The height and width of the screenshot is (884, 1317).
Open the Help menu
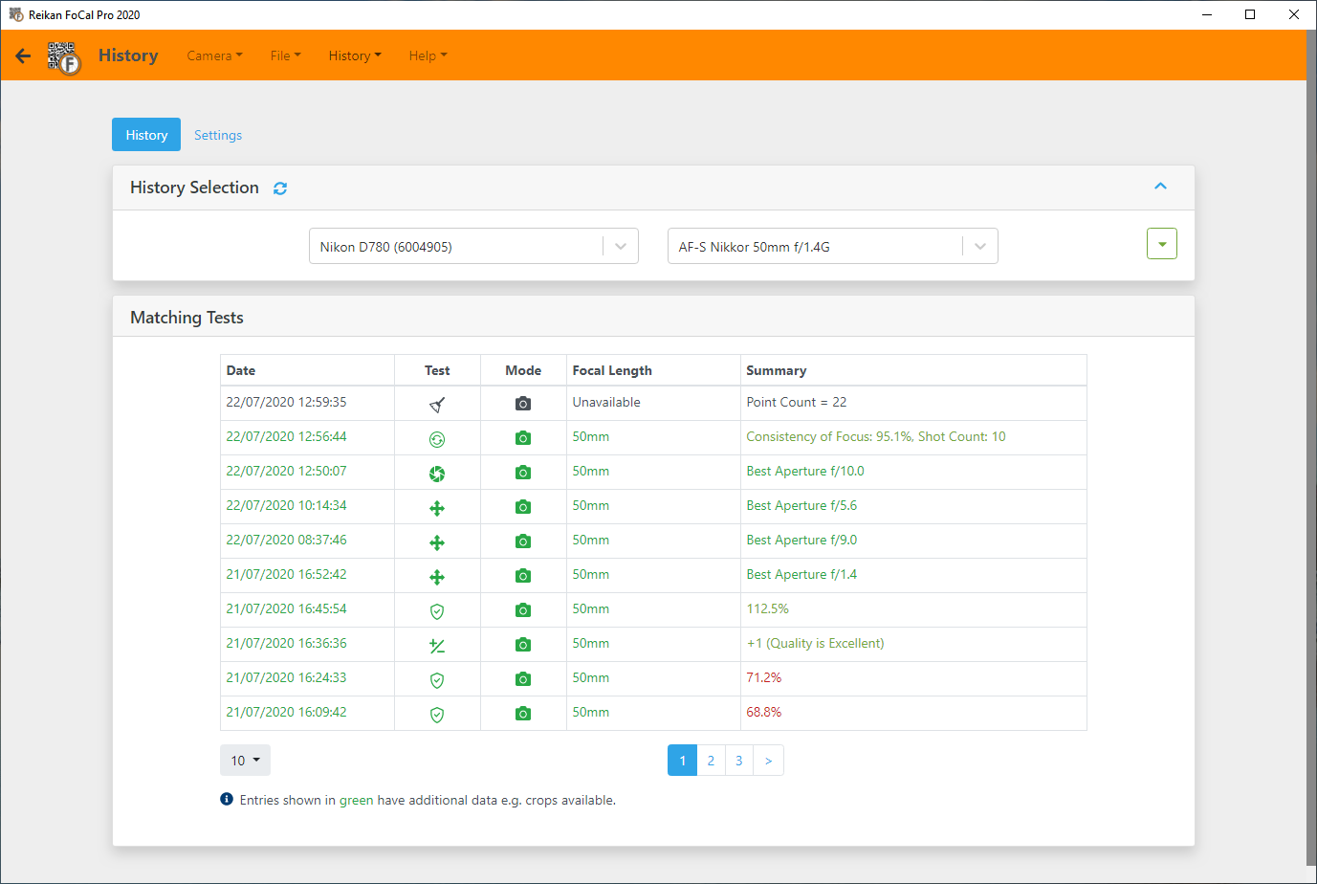[x=428, y=55]
